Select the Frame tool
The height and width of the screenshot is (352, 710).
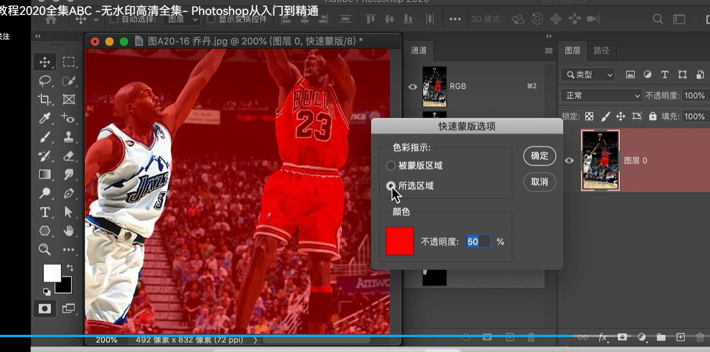click(69, 99)
